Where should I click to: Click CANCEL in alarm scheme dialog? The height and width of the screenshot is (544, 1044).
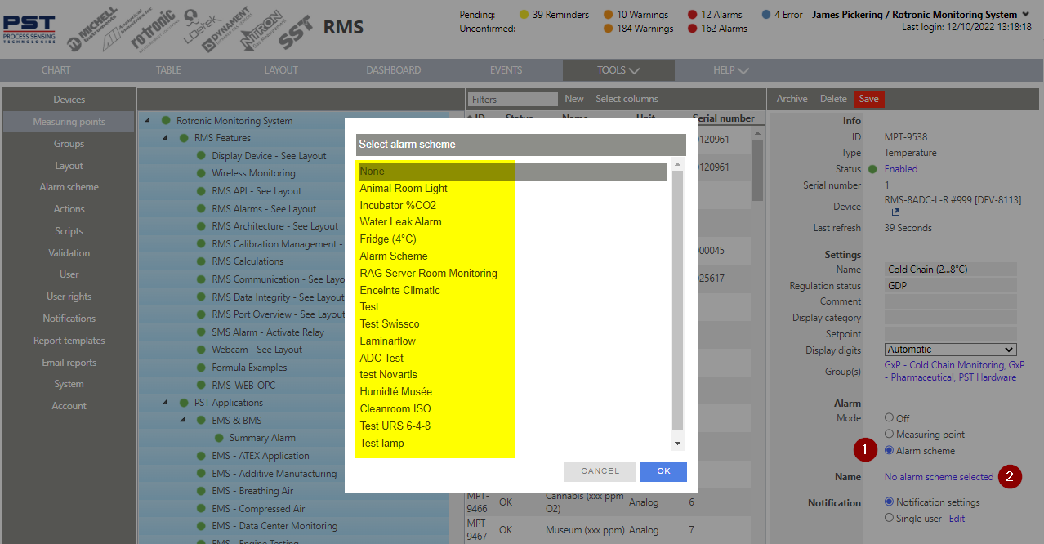coord(600,471)
